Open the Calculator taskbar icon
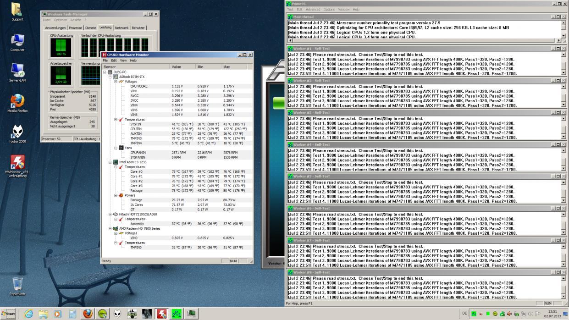The image size is (569, 320). tap(72, 314)
